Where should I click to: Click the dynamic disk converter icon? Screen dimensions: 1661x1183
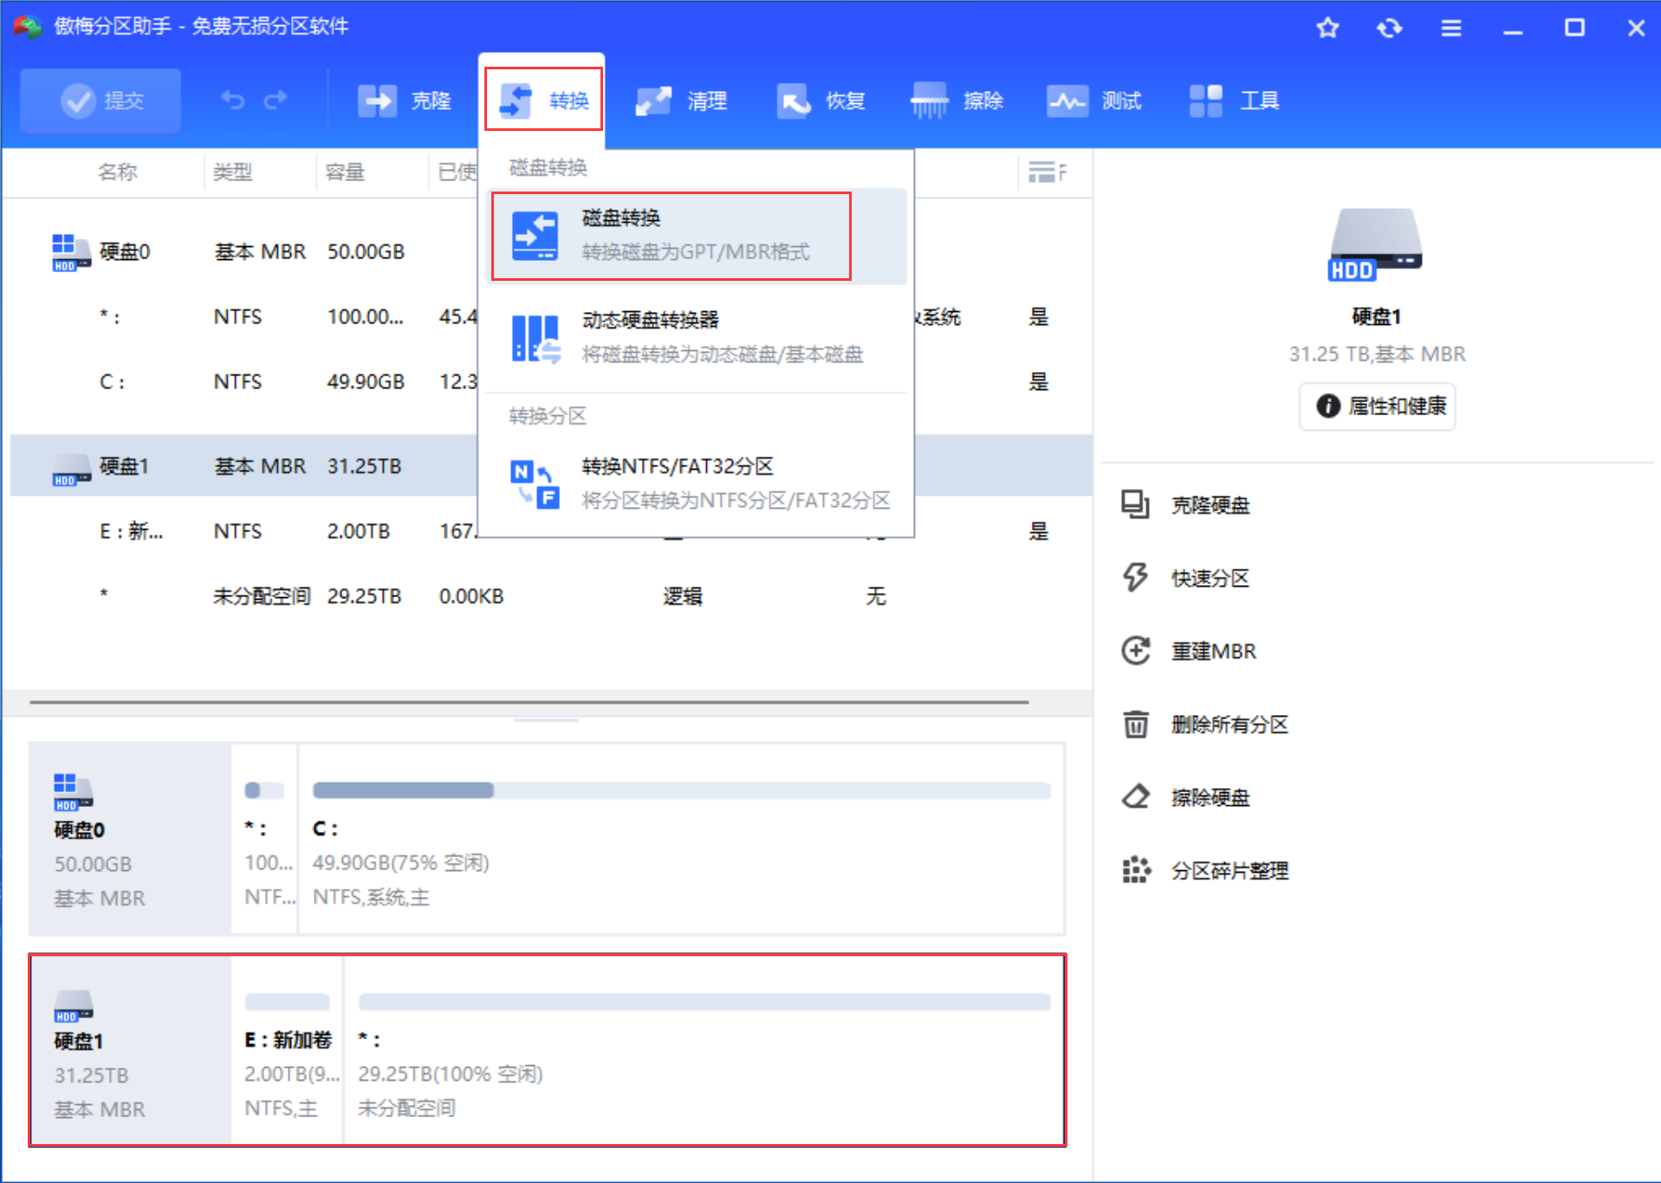(x=535, y=338)
